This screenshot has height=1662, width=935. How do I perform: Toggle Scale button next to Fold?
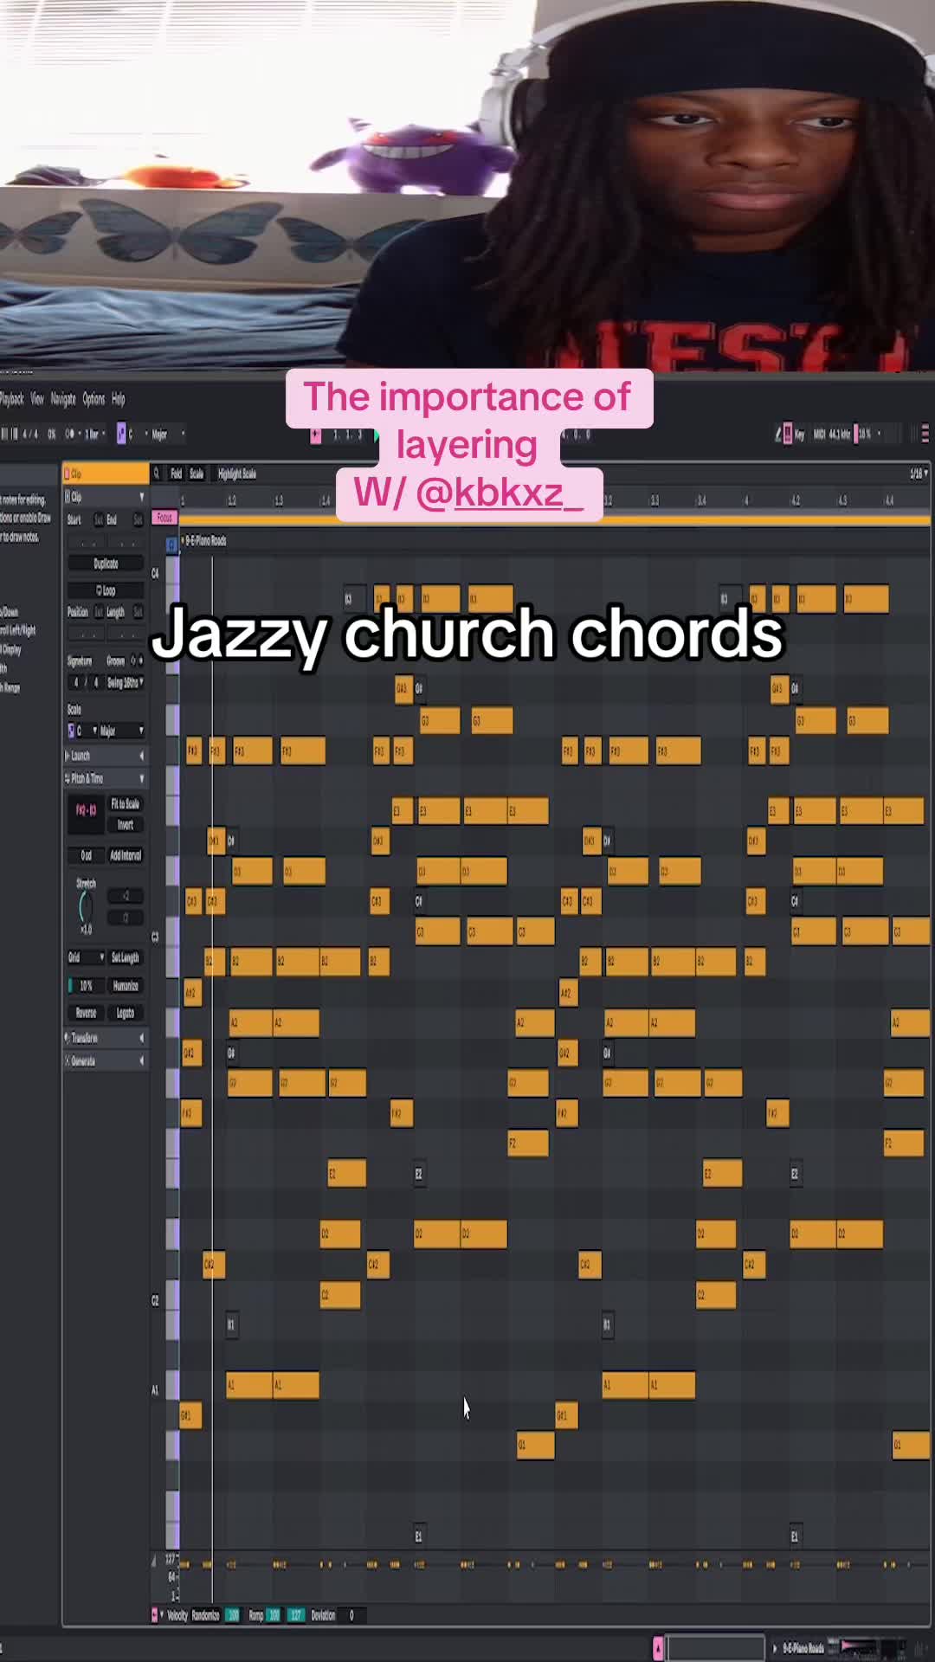[197, 473]
